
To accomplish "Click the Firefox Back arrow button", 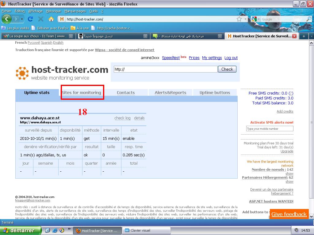I will (7, 19).
